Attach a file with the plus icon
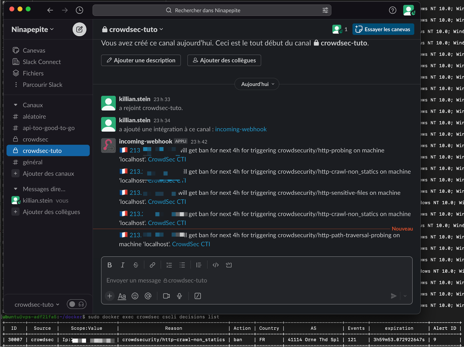This screenshot has height=347, width=464. pos(110,296)
